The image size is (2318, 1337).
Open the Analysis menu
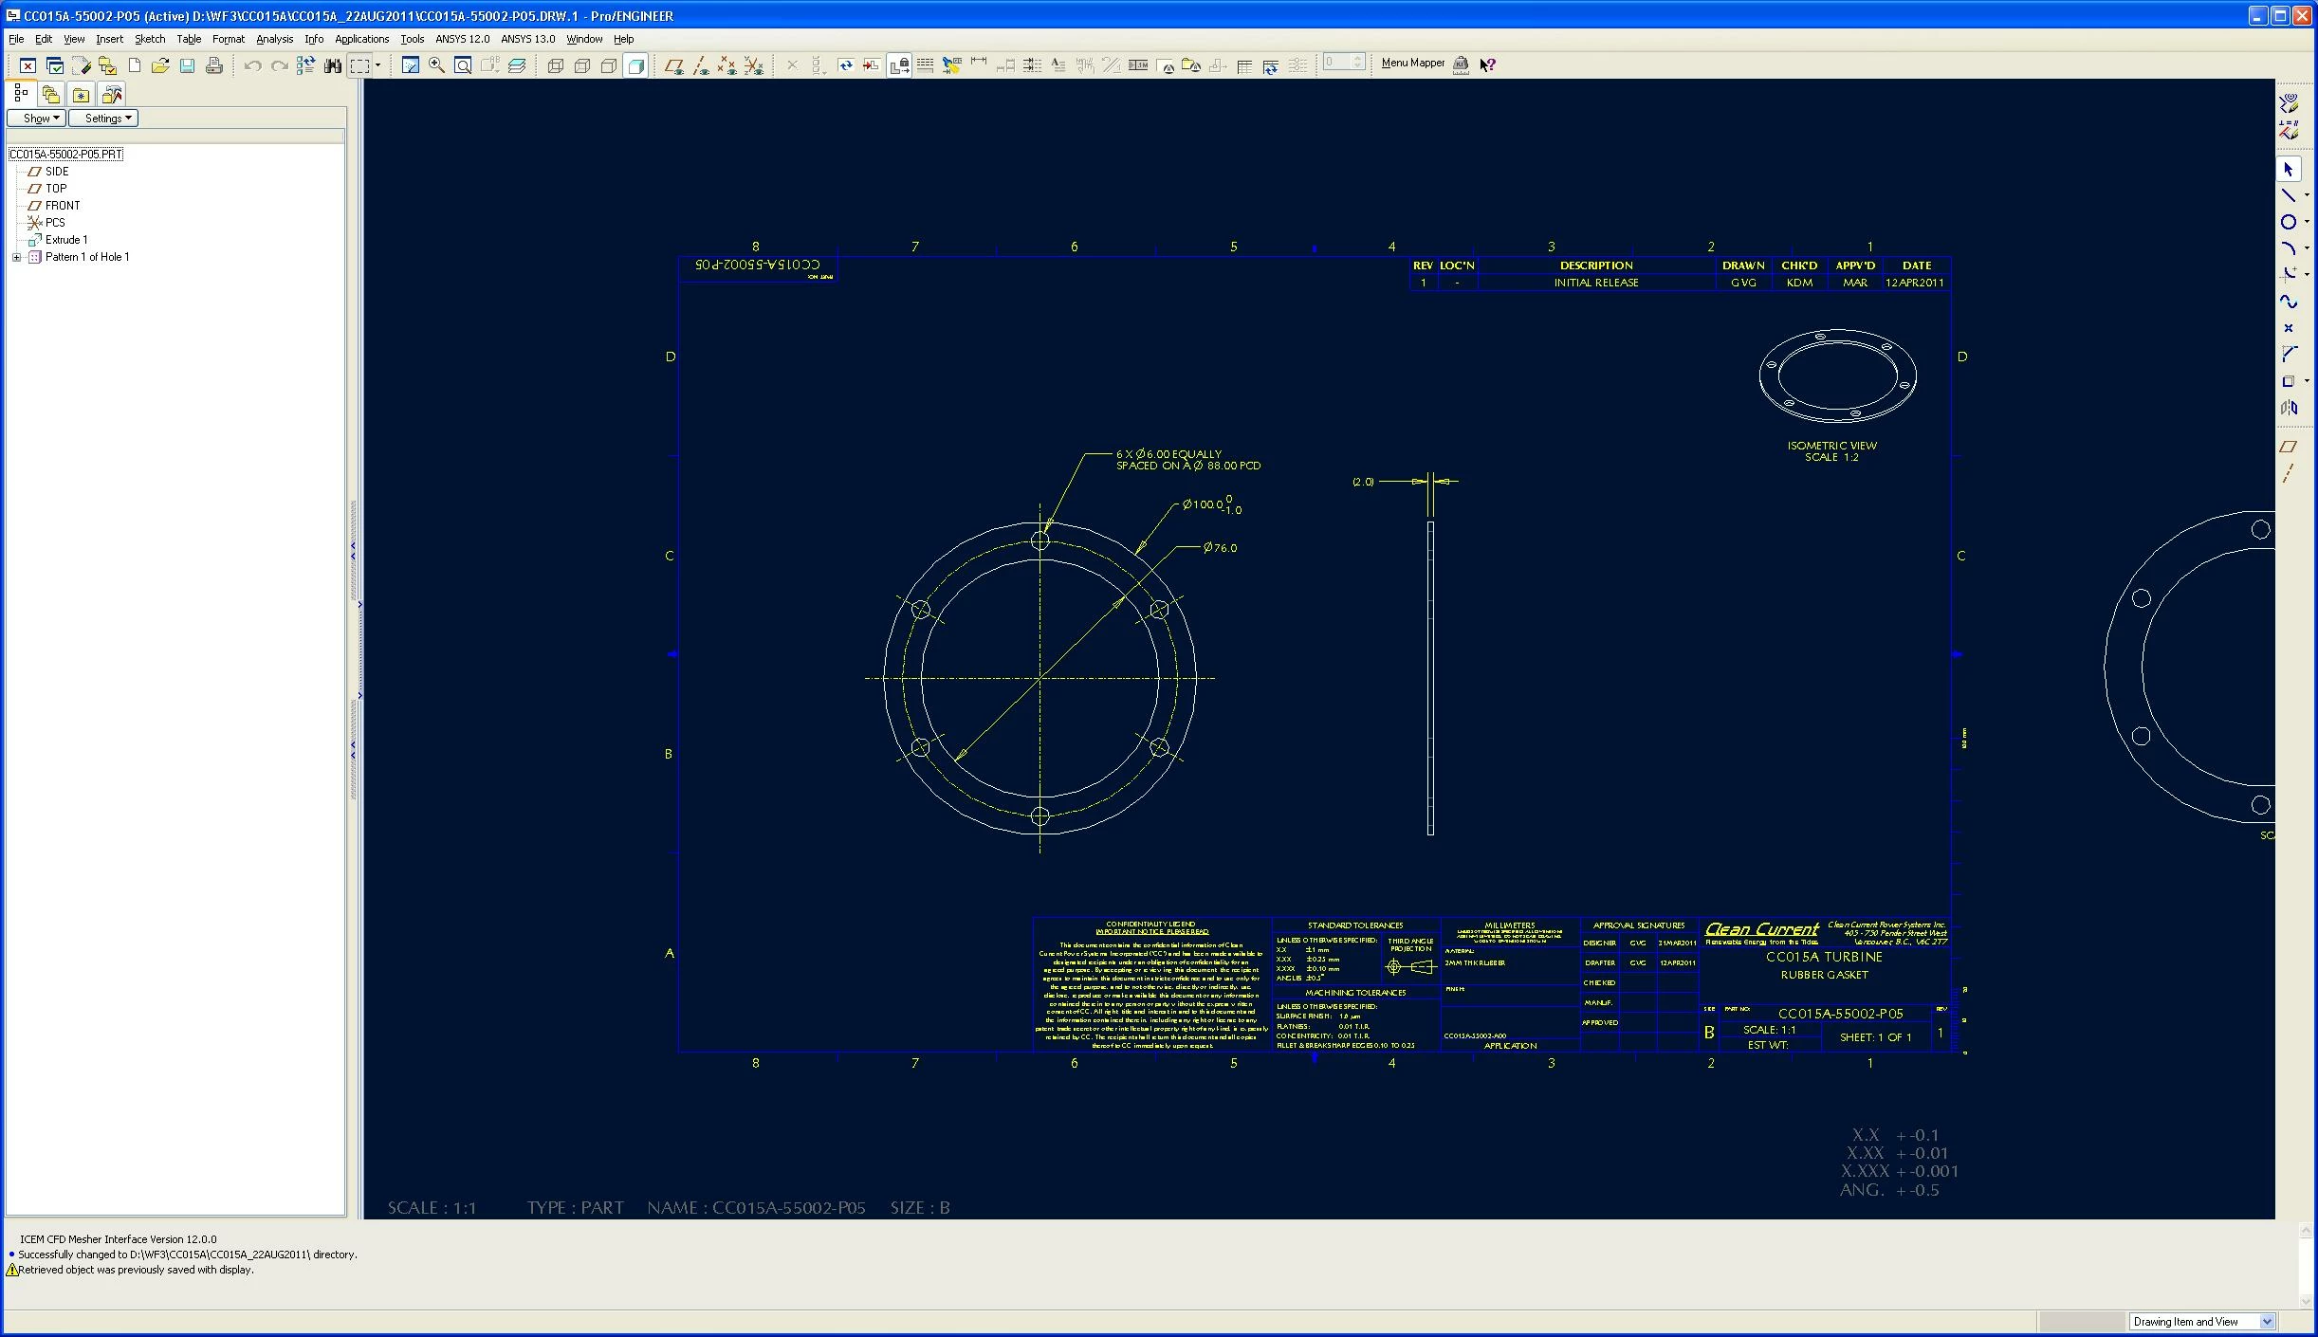point(274,39)
